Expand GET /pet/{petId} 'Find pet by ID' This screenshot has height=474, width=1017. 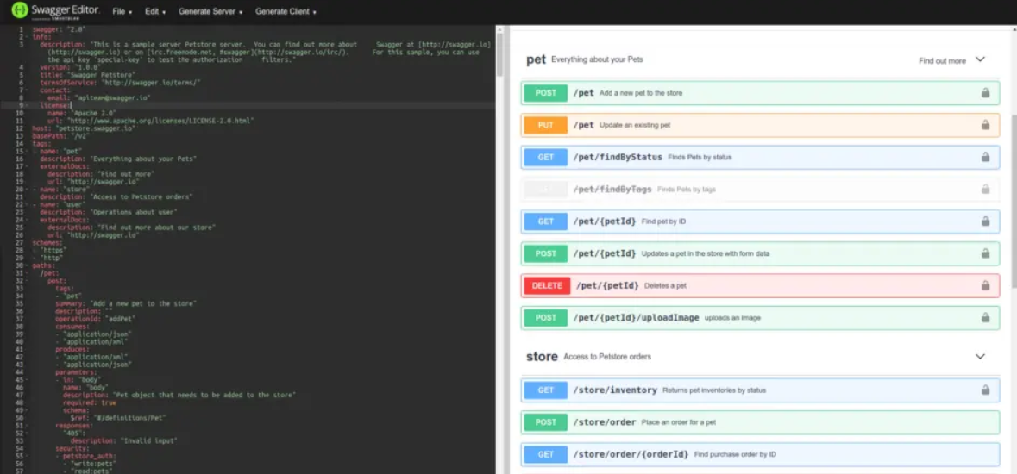760,221
